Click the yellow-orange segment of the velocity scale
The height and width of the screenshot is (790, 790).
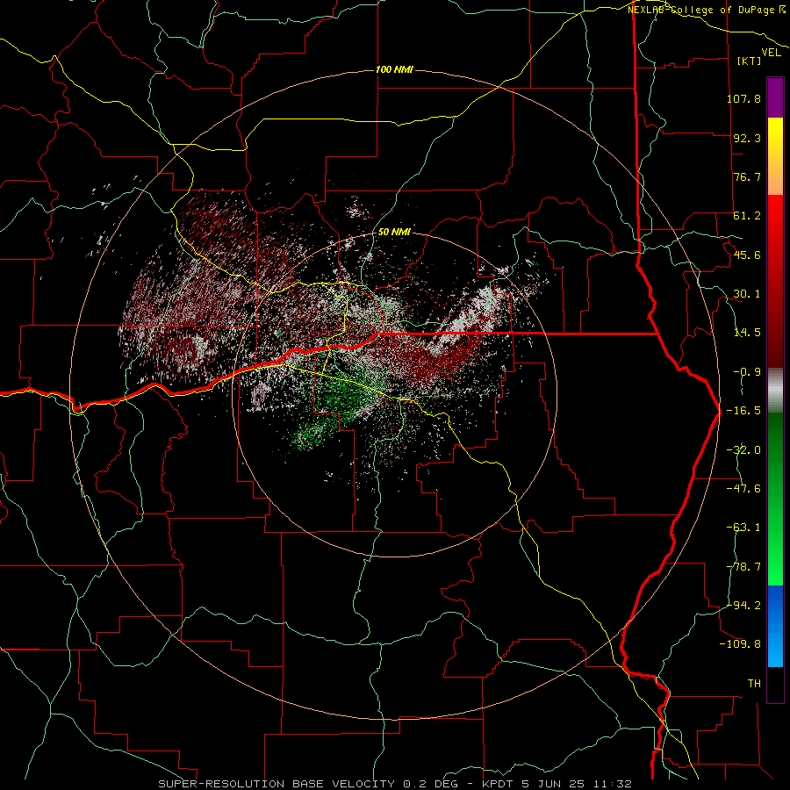coord(775,156)
